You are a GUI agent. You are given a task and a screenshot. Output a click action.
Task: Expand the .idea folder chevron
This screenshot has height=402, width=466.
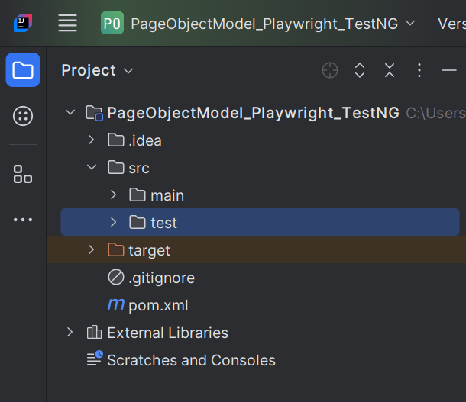coord(92,140)
